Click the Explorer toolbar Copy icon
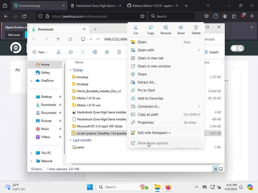The image size is (258, 193). (x=71, y=52)
